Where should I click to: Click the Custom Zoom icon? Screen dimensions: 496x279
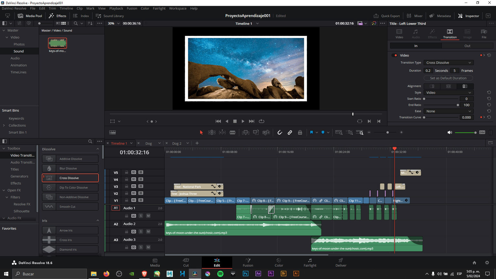(359, 132)
